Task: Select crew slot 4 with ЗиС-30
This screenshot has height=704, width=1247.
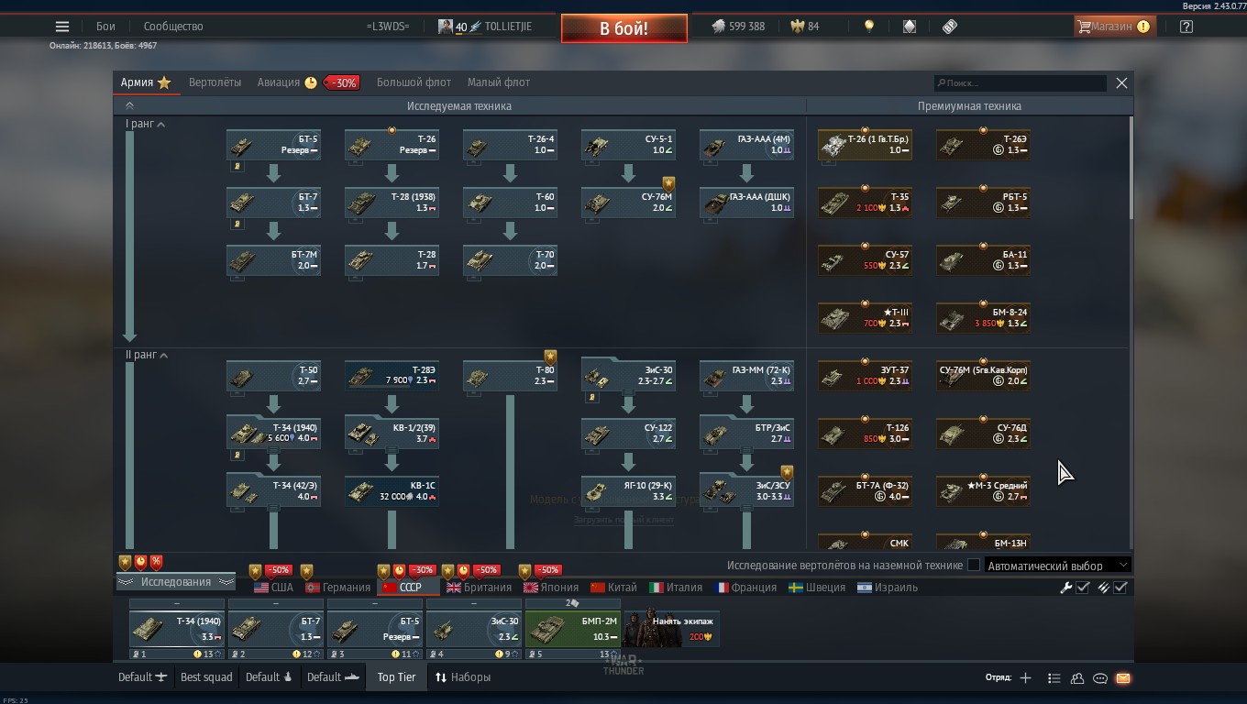Action: [474, 629]
